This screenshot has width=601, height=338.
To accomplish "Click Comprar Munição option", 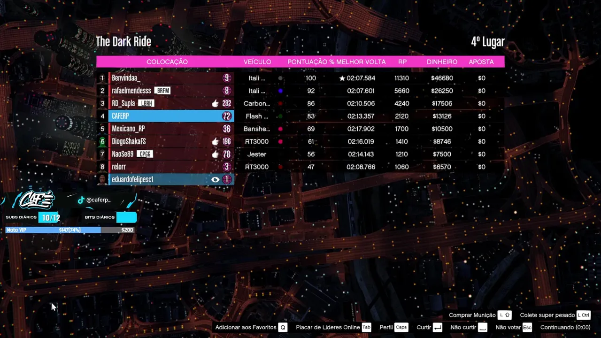I will [472, 315].
